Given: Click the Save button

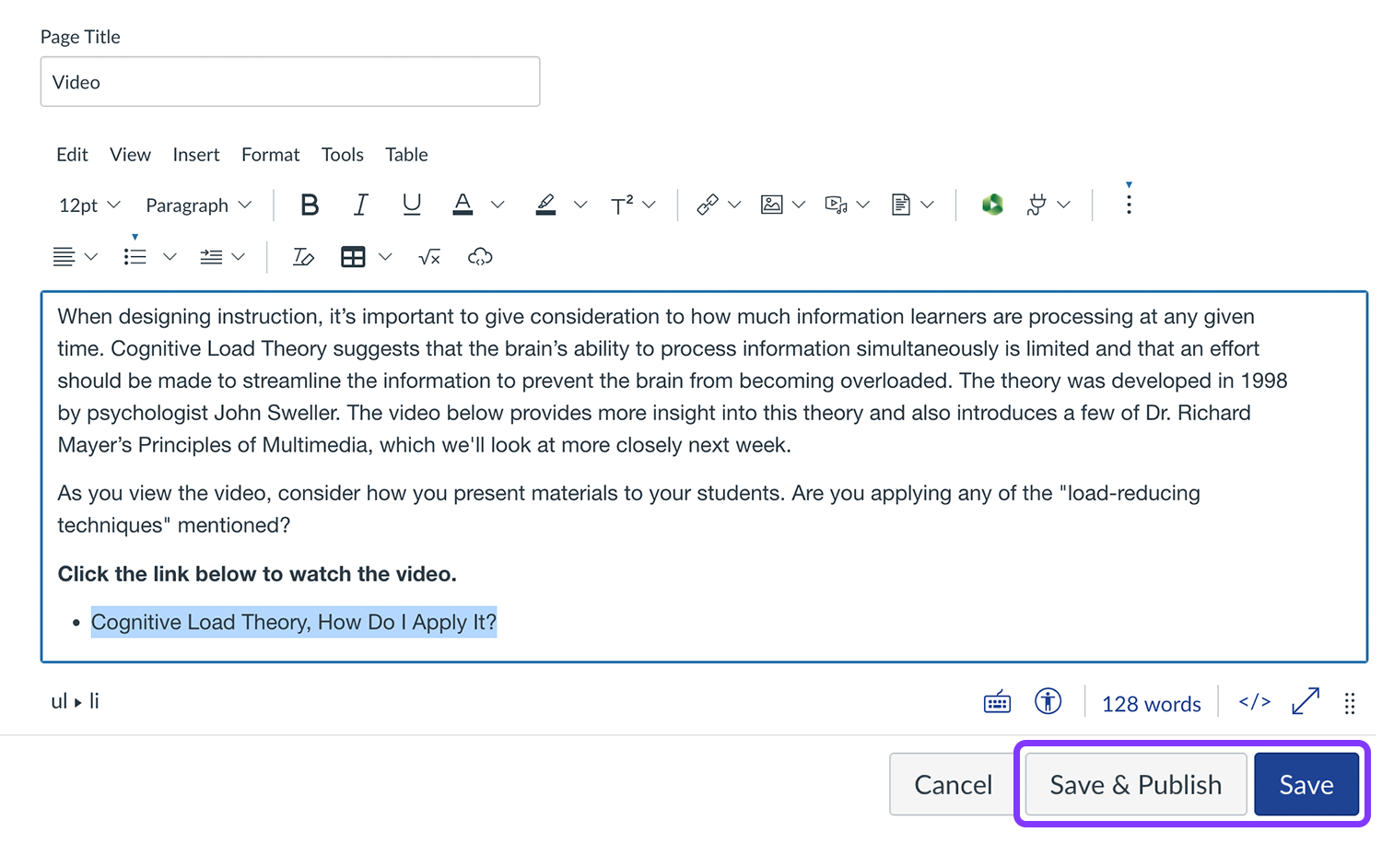Looking at the screenshot, I should point(1306,784).
